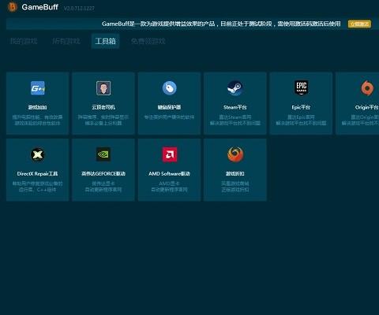Click the 'Steam平台' card title
Image resolution: width=379 pixels, height=315 pixels.
coord(235,107)
